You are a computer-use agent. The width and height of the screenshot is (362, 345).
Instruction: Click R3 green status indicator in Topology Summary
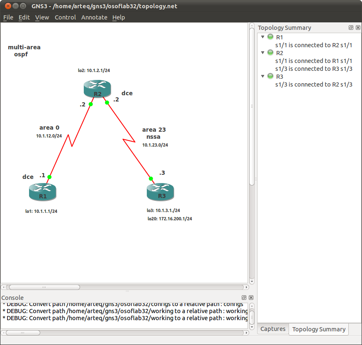coord(270,76)
